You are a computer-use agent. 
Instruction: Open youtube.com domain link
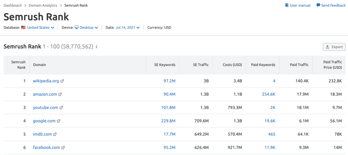[46, 108]
